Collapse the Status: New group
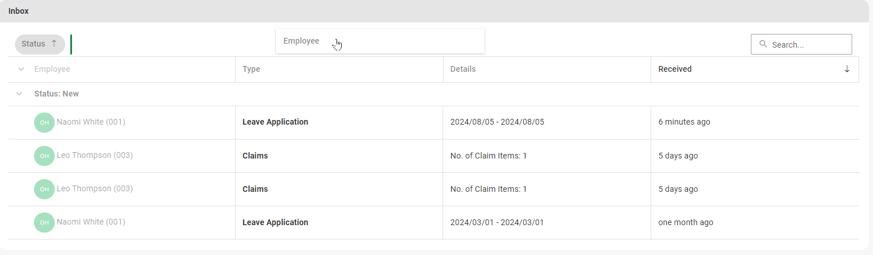The width and height of the screenshot is (873, 255). point(20,94)
